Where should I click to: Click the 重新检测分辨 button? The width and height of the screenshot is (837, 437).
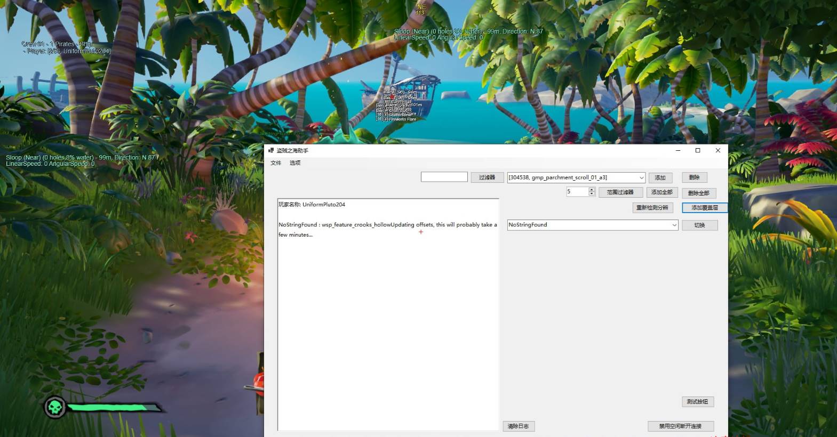[652, 208]
